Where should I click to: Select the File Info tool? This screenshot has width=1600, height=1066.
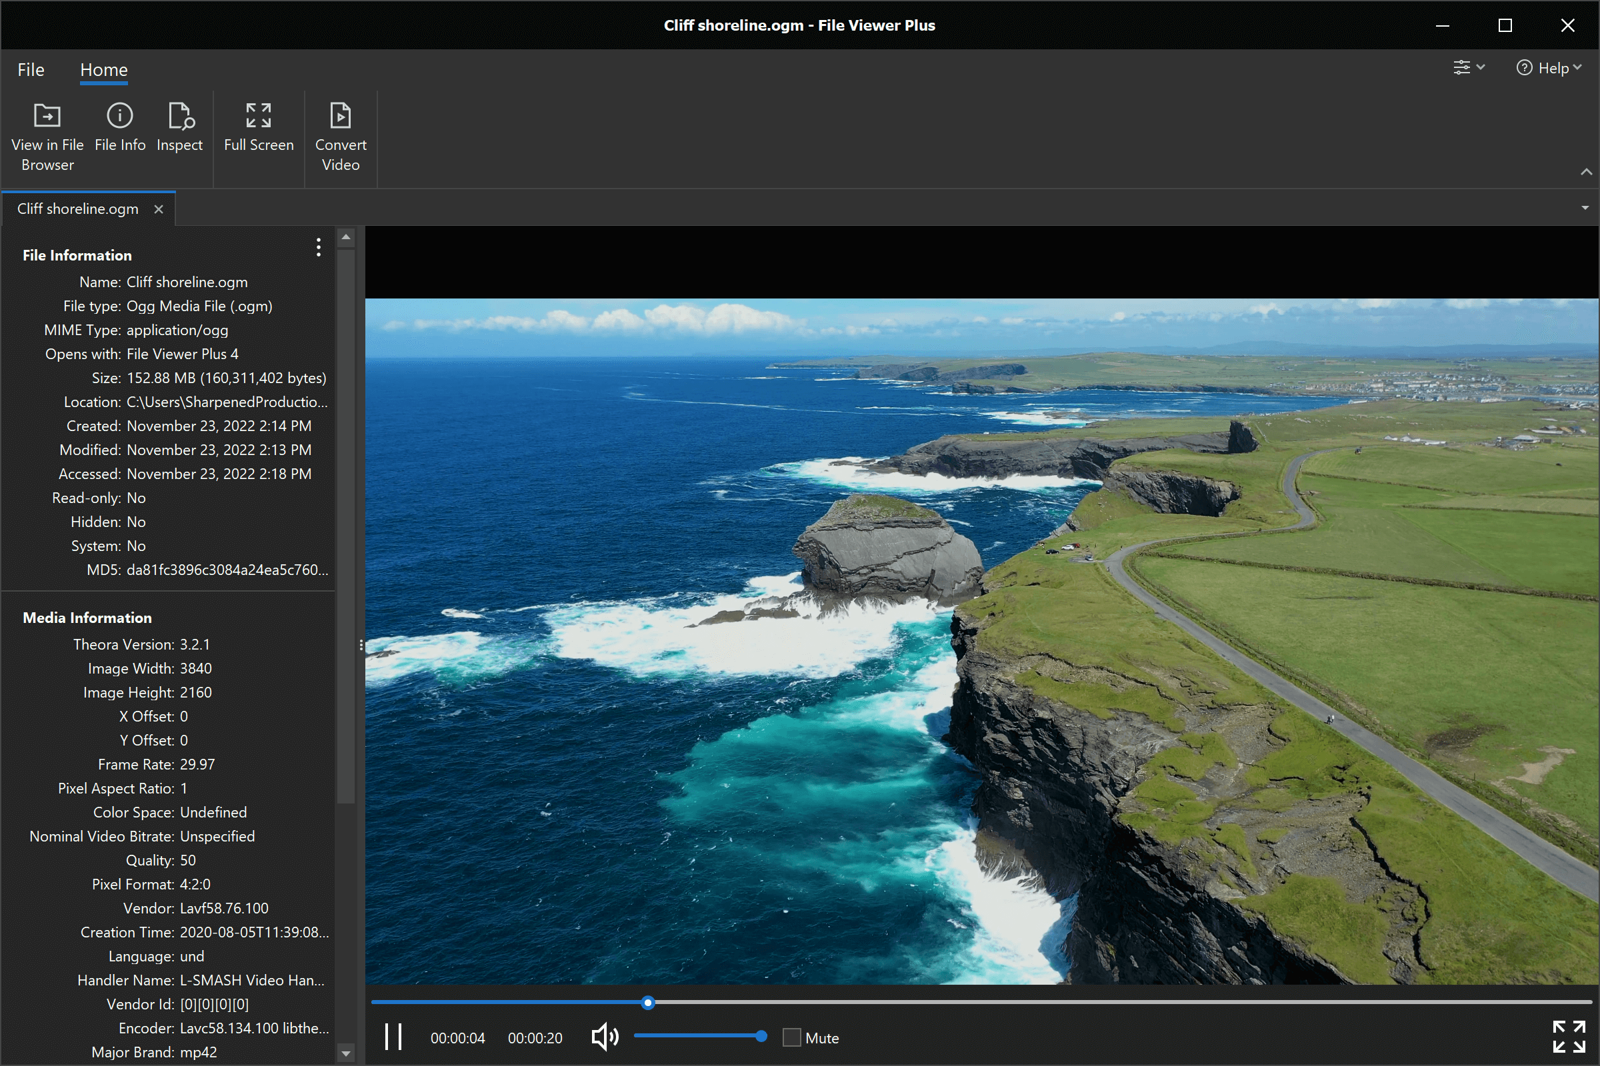point(120,129)
